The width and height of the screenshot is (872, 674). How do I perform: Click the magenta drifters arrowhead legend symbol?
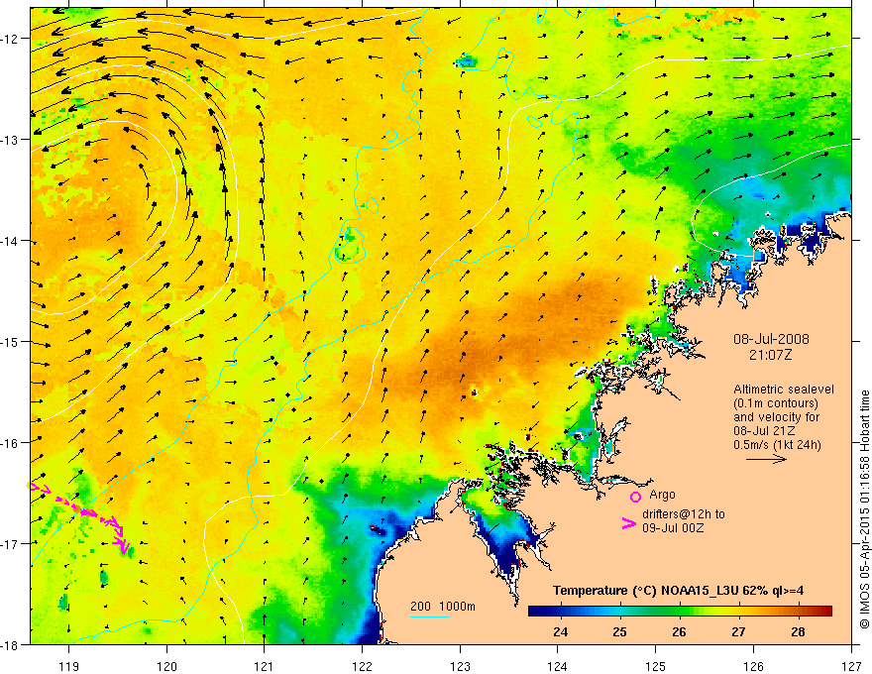[629, 523]
